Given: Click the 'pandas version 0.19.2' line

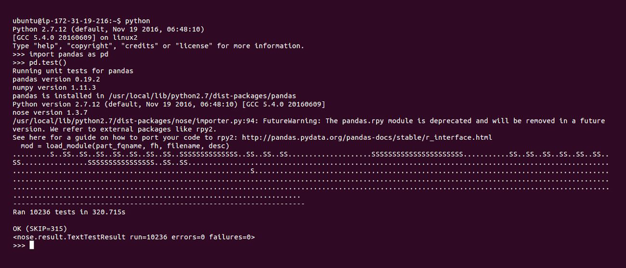Looking at the screenshot, I should (x=56, y=79).
